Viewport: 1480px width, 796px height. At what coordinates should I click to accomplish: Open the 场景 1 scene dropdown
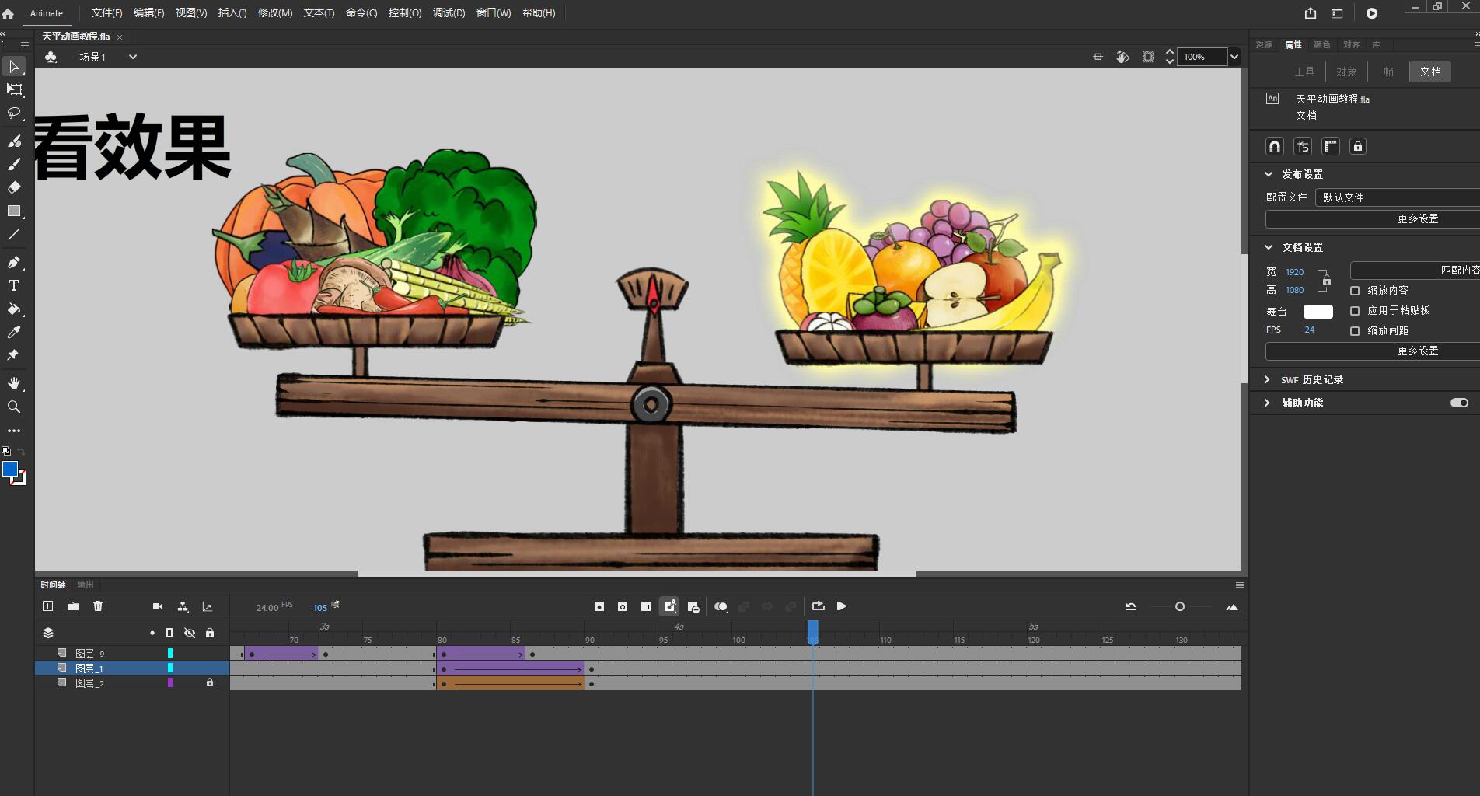[x=133, y=57]
